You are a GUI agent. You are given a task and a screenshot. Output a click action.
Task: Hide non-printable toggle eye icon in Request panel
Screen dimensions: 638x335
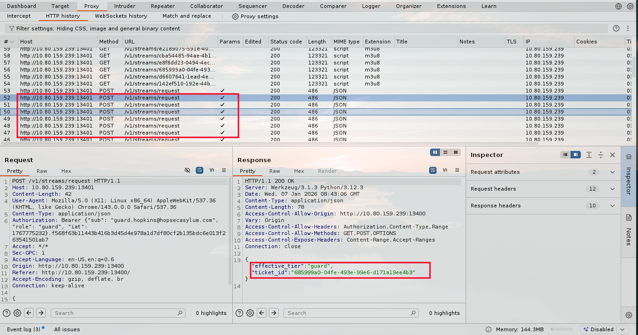[187, 171]
